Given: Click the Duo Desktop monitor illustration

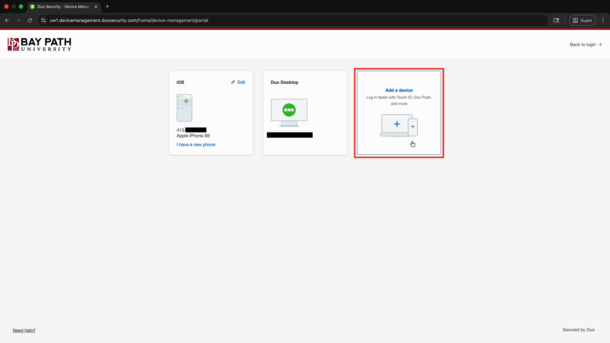Looking at the screenshot, I should tap(289, 113).
